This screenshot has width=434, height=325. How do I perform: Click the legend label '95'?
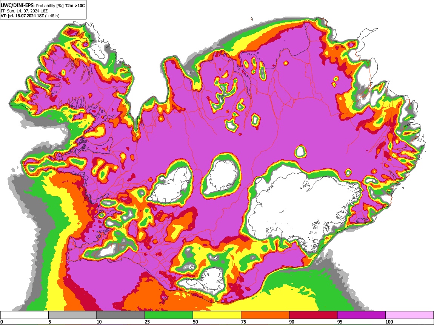pyautogui.click(x=340, y=322)
